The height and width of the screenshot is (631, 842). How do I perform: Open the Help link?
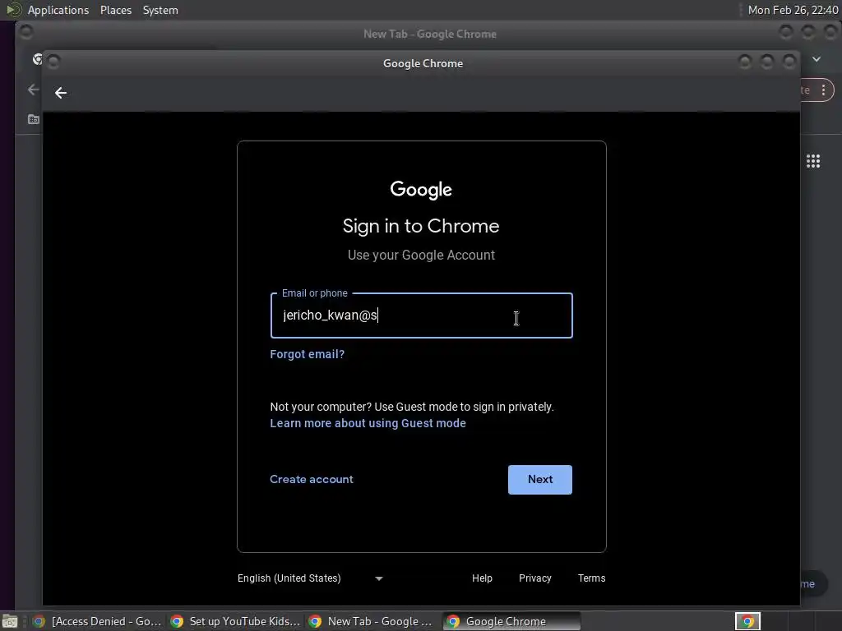[482, 578]
